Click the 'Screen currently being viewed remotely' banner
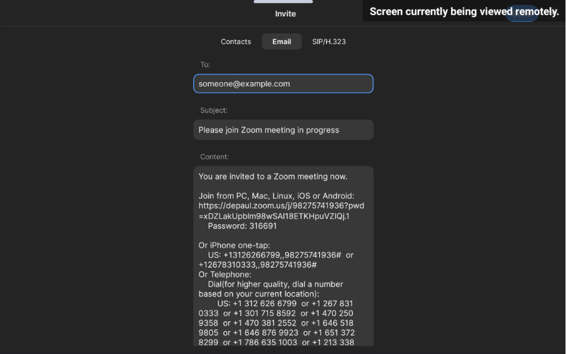Viewport: 566px width, 354px height. [x=464, y=11]
